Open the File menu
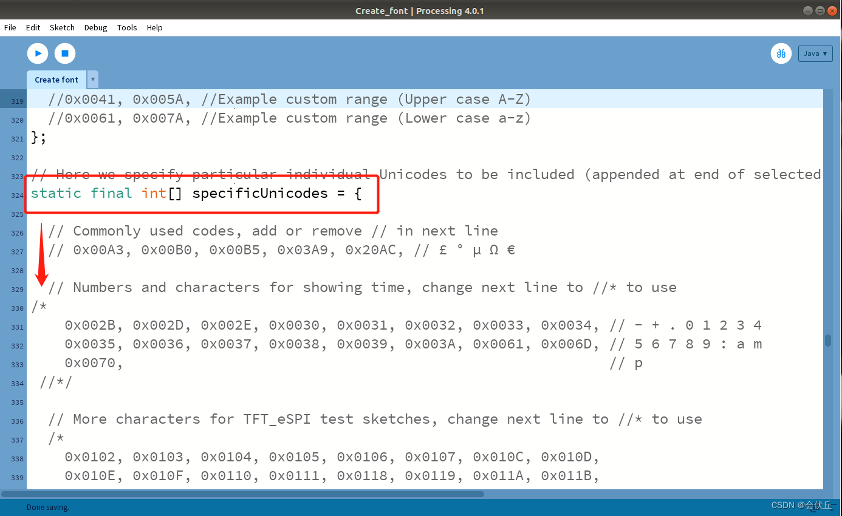 coord(10,27)
